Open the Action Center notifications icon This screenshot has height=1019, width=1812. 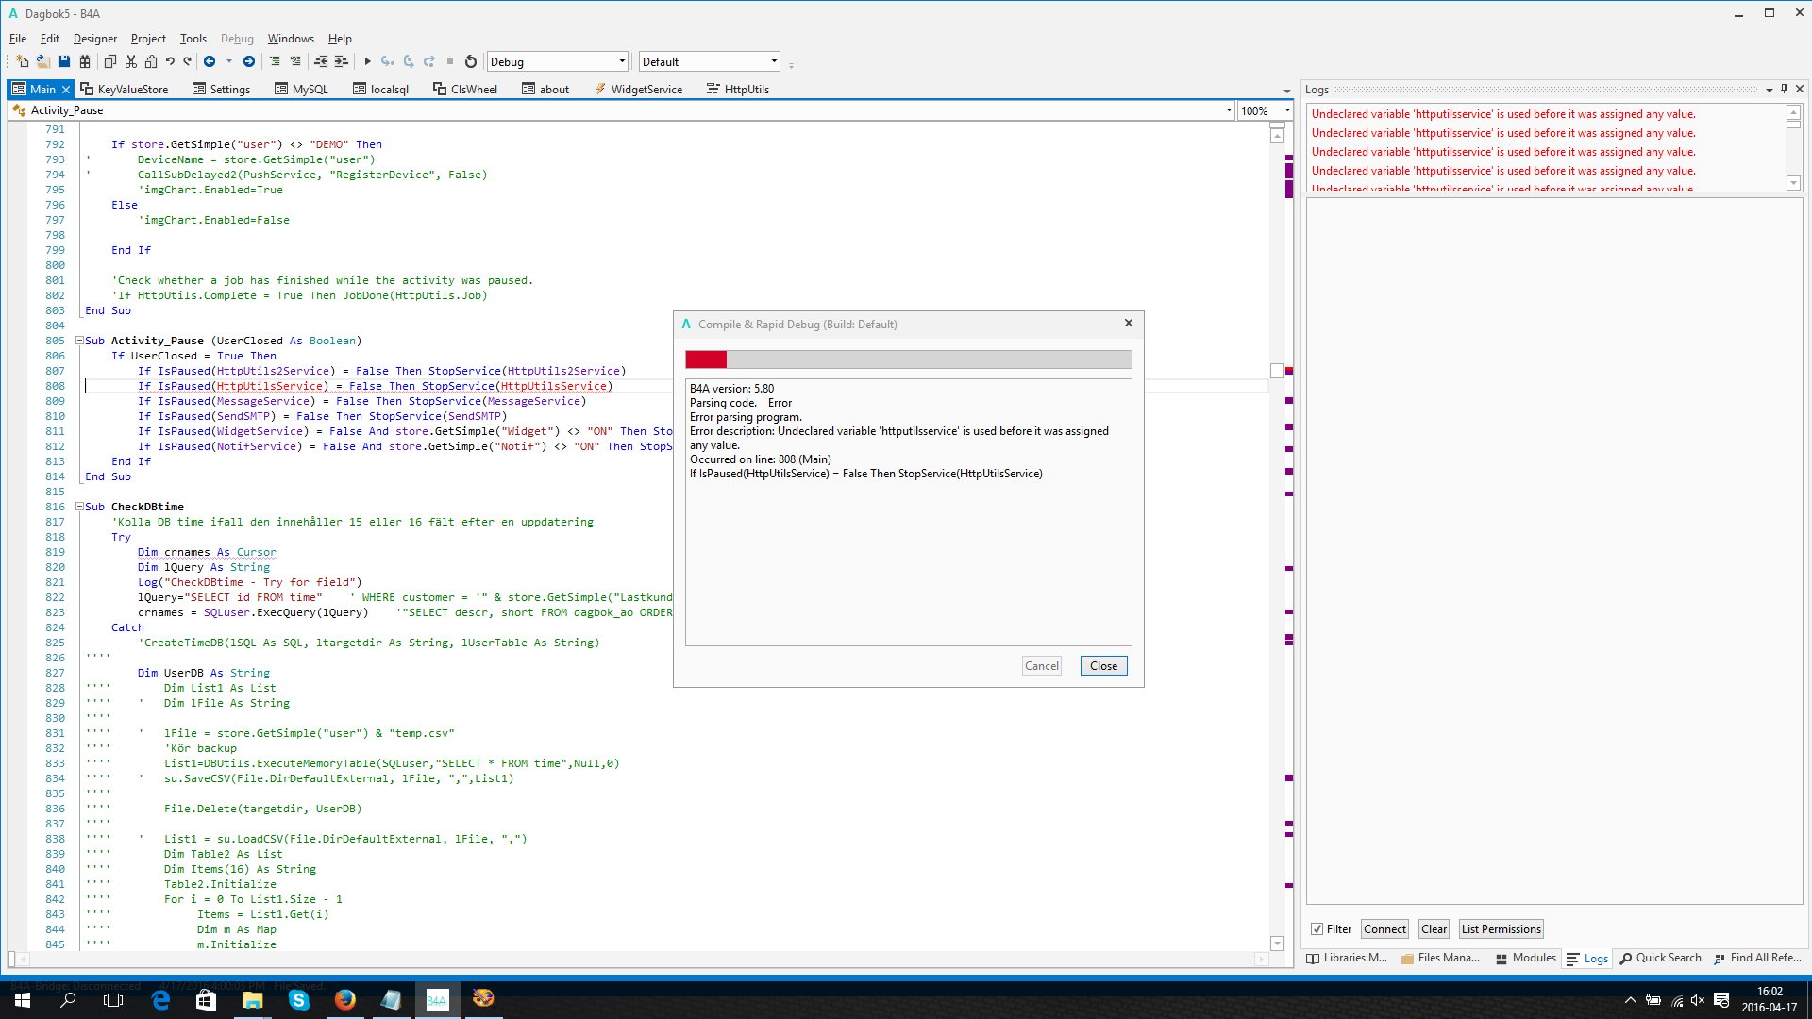click(x=1721, y=999)
